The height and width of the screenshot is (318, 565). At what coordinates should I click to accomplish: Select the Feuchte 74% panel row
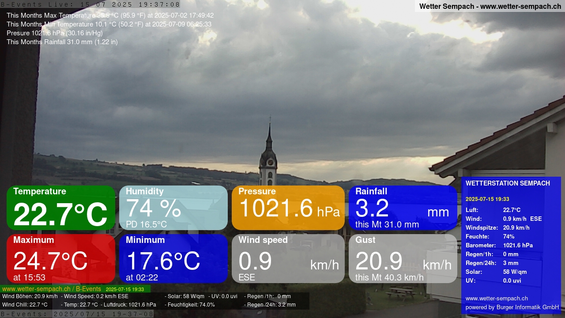click(x=490, y=237)
